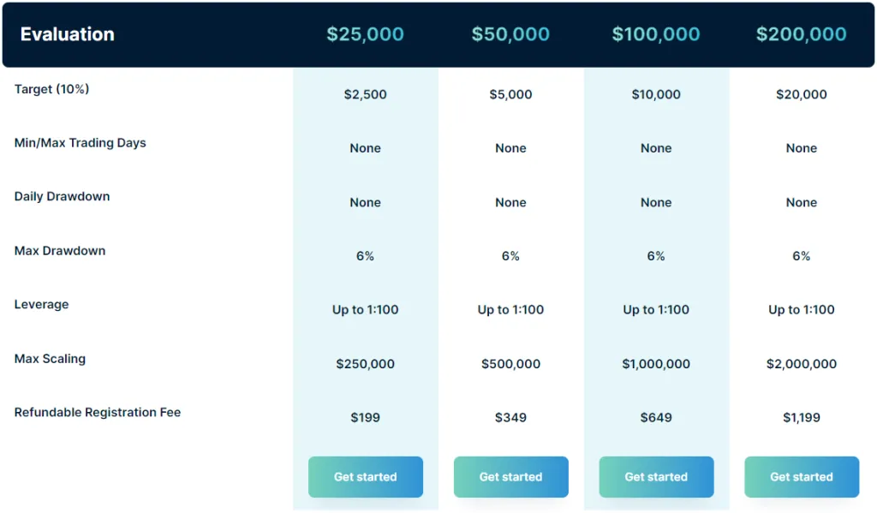
Task: Click the Min/Max Trading Days label
Action: point(80,143)
